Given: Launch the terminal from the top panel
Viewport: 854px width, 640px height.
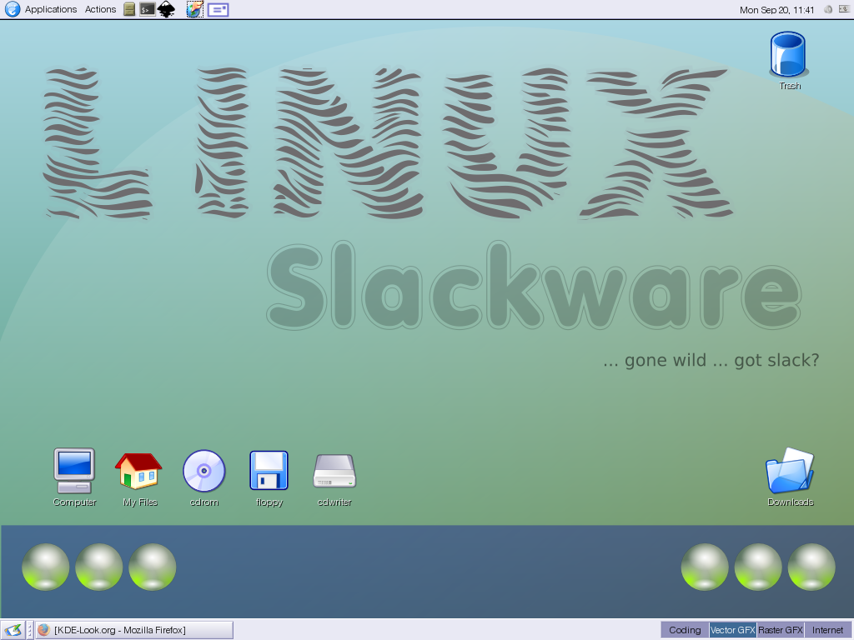Looking at the screenshot, I should [147, 9].
